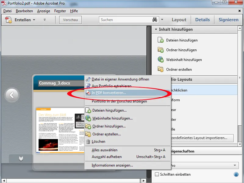Click the Webinhalt hinzufügen globe icon
This screenshot has height=183, width=244.
pos(161,59)
